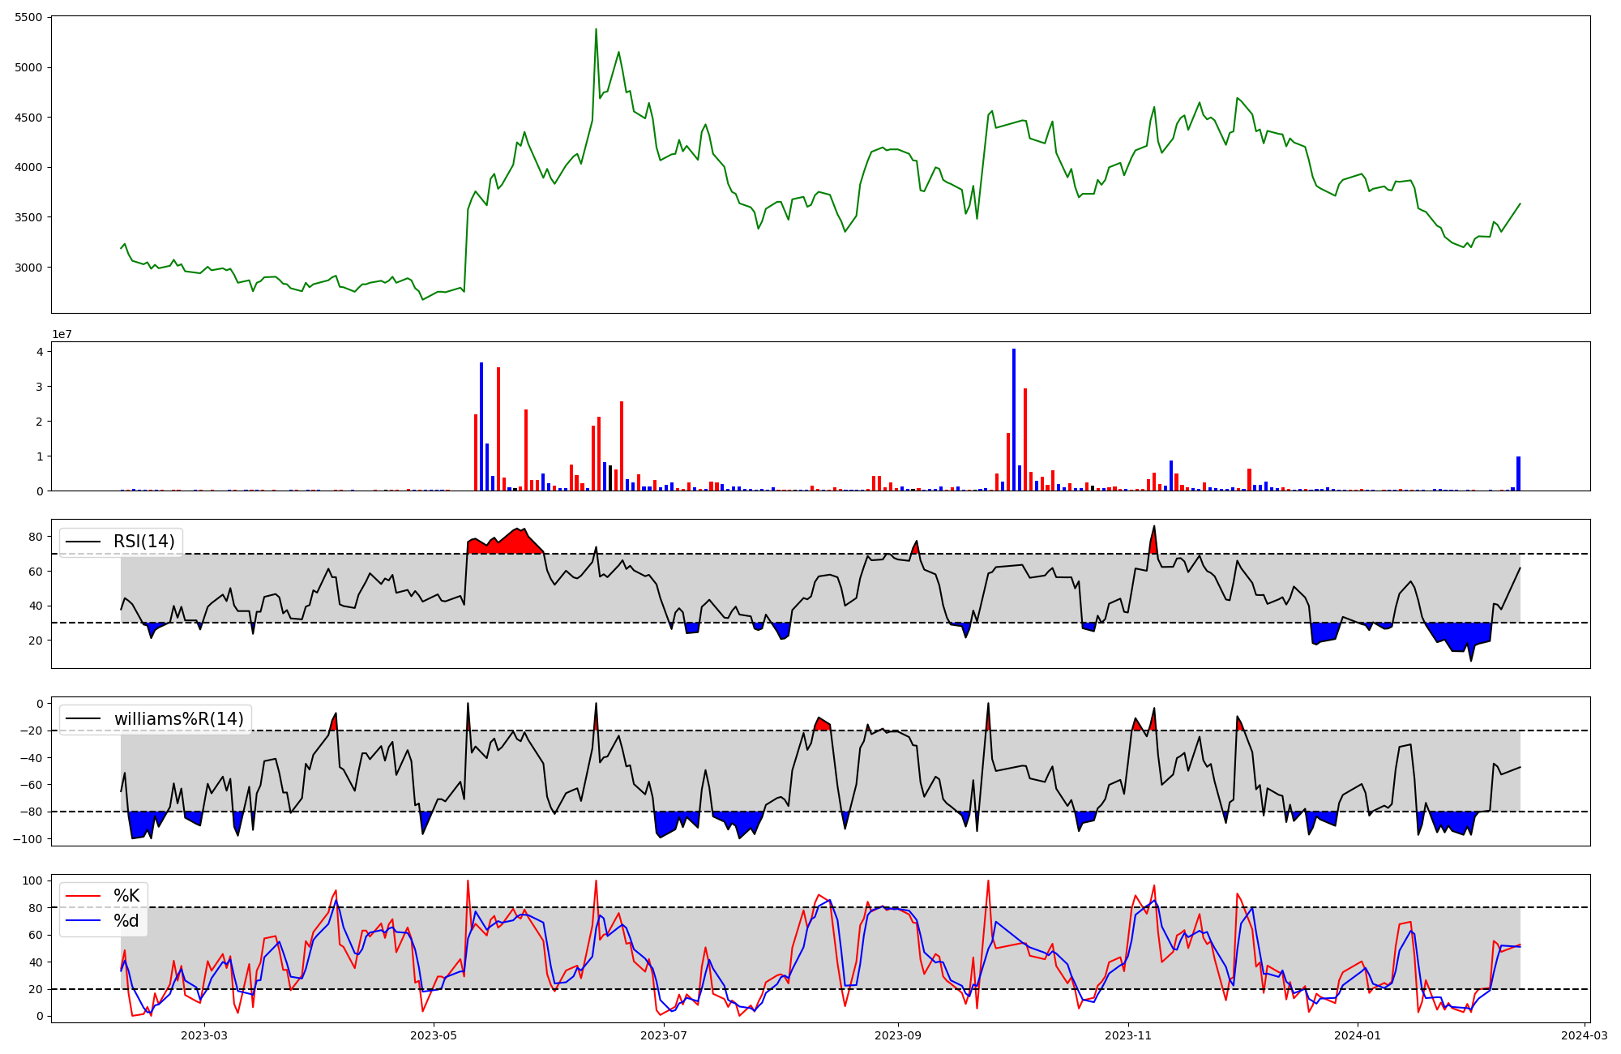1621x1054 pixels.
Task: Click the 2024-01 date axis label
Action: [1358, 1035]
